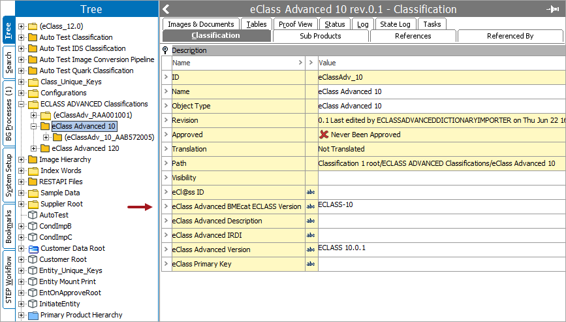The height and width of the screenshot is (322, 566).
Task: Open the BG Processes (1) side tab
Action: pyautogui.click(x=8, y=114)
